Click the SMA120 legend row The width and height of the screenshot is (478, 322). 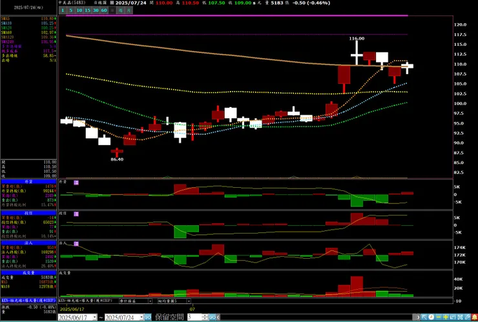point(28,37)
